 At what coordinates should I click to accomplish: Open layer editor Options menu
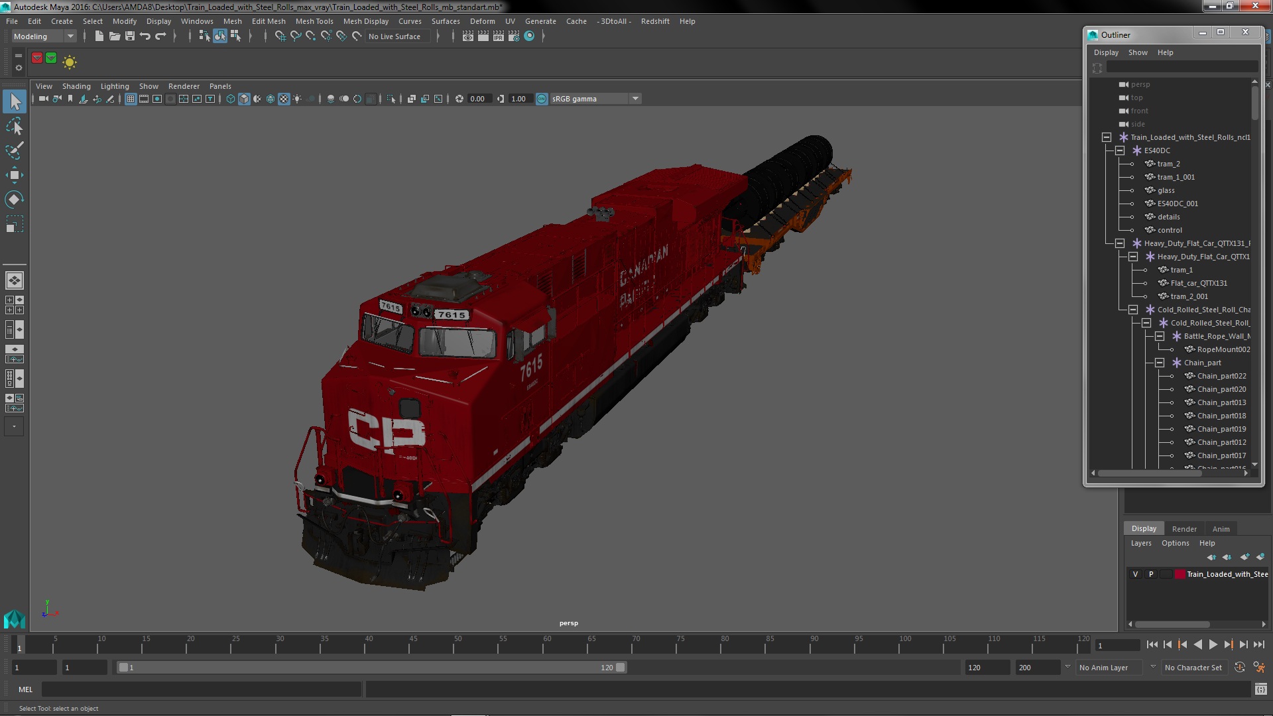coord(1175,543)
